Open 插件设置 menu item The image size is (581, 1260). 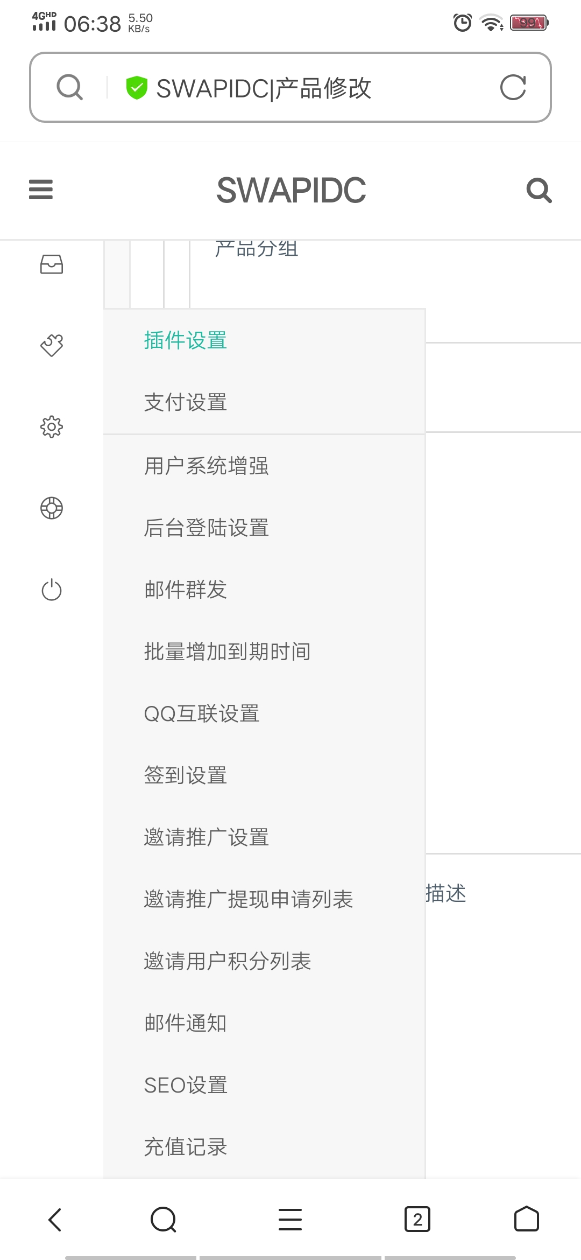(x=186, y=340)
